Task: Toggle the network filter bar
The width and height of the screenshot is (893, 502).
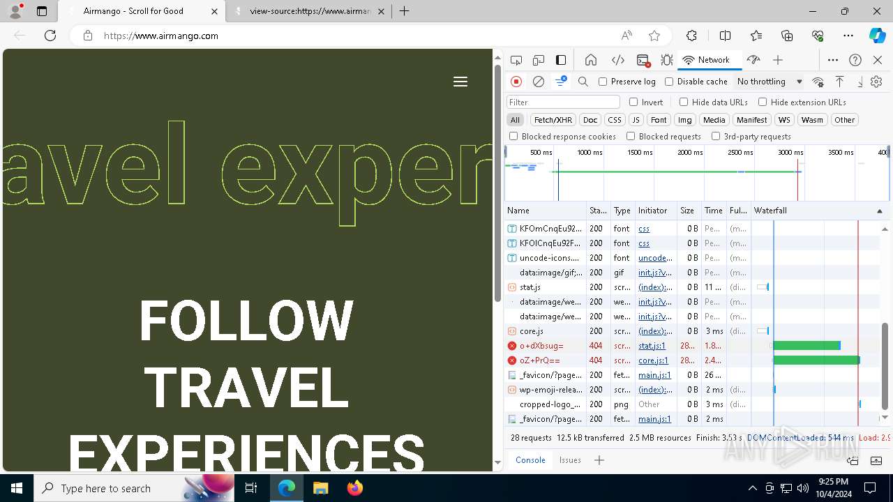Action: point(561,82)
